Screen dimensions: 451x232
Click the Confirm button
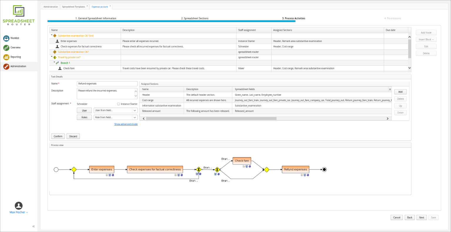(x=58, y=136)
